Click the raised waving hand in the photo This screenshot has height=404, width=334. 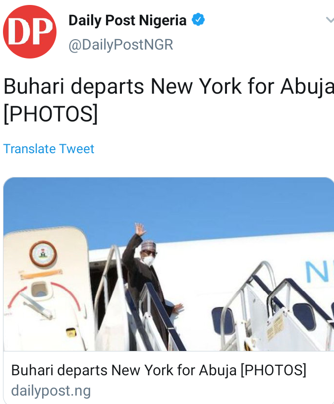(x=140, y=229)
